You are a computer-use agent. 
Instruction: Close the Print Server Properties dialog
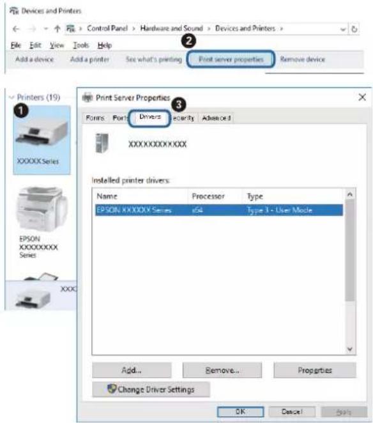pos(362,97)
